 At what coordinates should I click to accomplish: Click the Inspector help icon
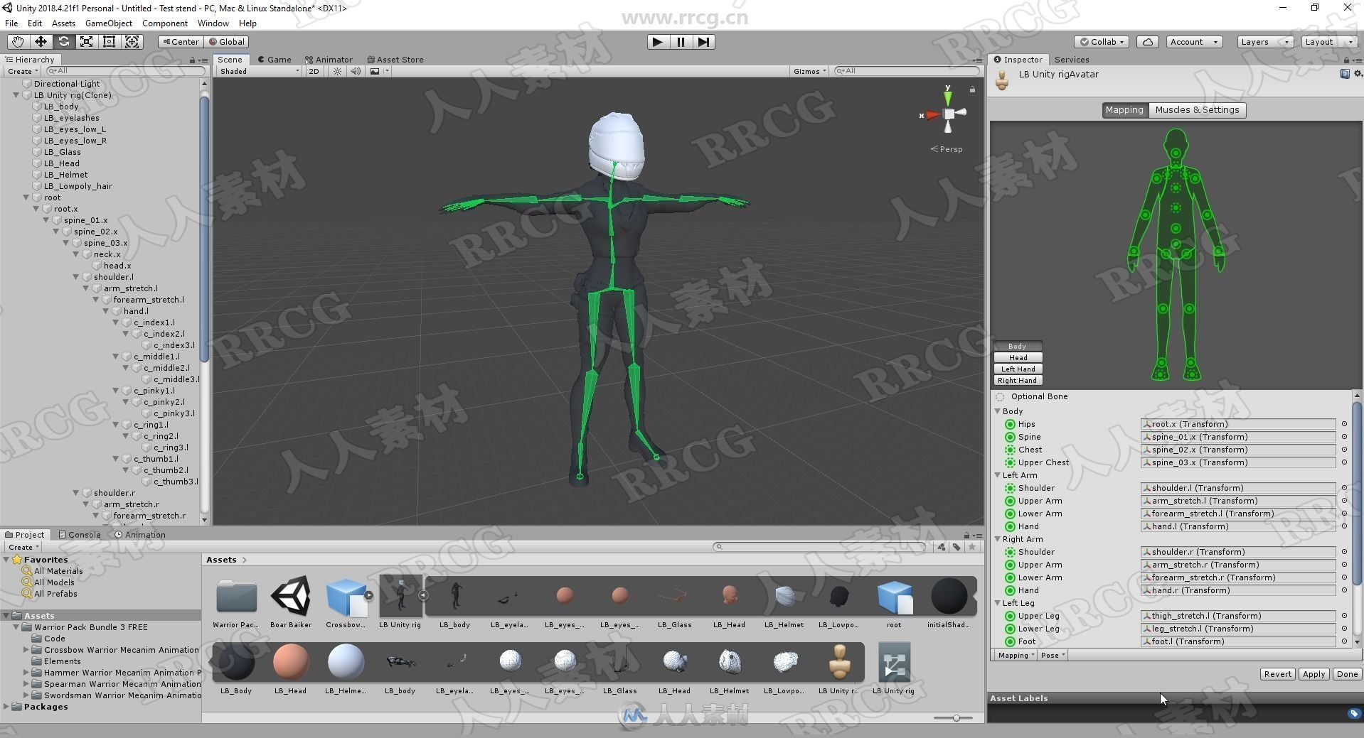click(x=1344, y=74)
